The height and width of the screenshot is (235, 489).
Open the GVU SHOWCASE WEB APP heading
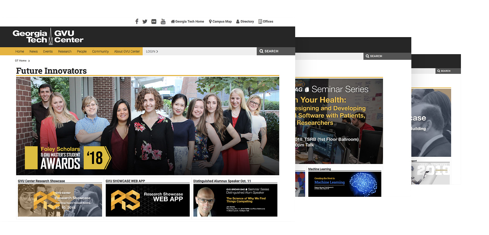pos(125,181)
